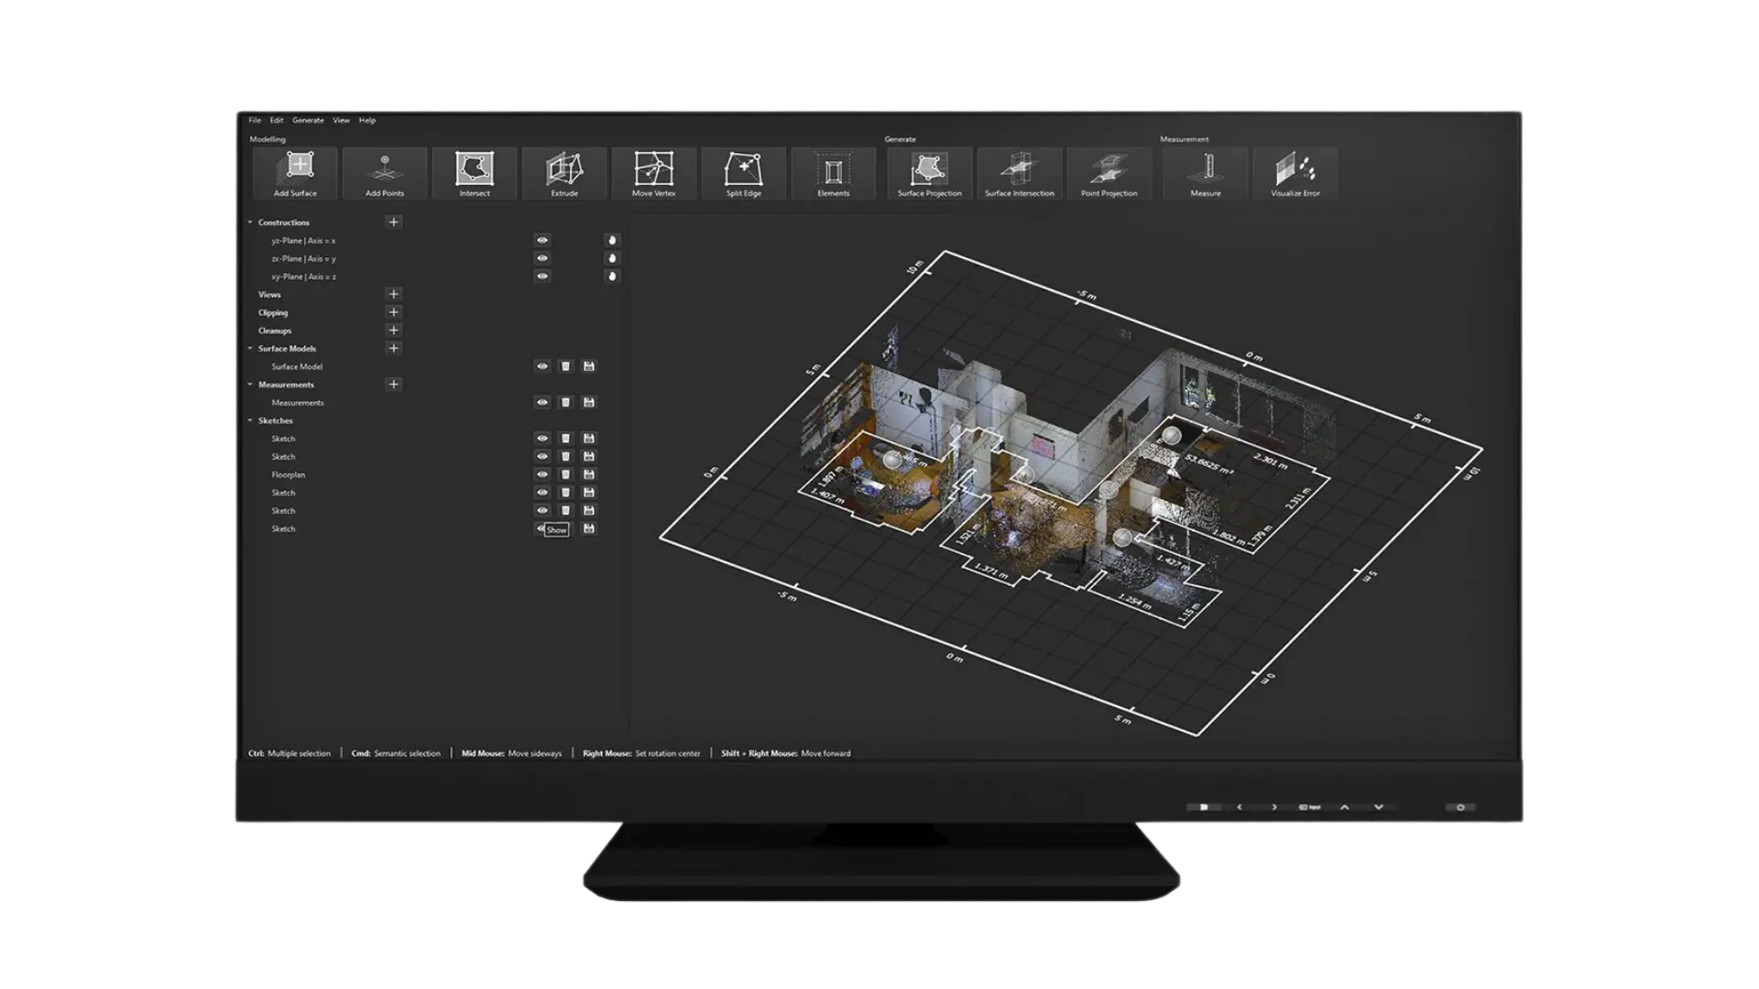1759x989 pixels.
Task: Activate the Intersect tool
Action: 475,173
